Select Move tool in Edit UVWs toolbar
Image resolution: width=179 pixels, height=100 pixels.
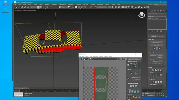[x=80, y=59]
